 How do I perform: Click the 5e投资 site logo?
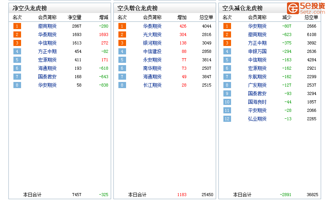coord(306,8)
